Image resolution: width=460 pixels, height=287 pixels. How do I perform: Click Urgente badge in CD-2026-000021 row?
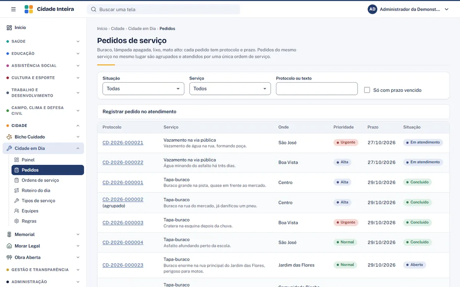346,142
